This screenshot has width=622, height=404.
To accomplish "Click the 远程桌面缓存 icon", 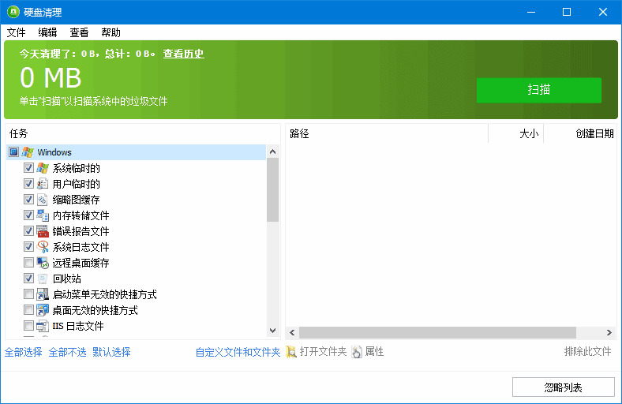I will (x=43, y=263).
